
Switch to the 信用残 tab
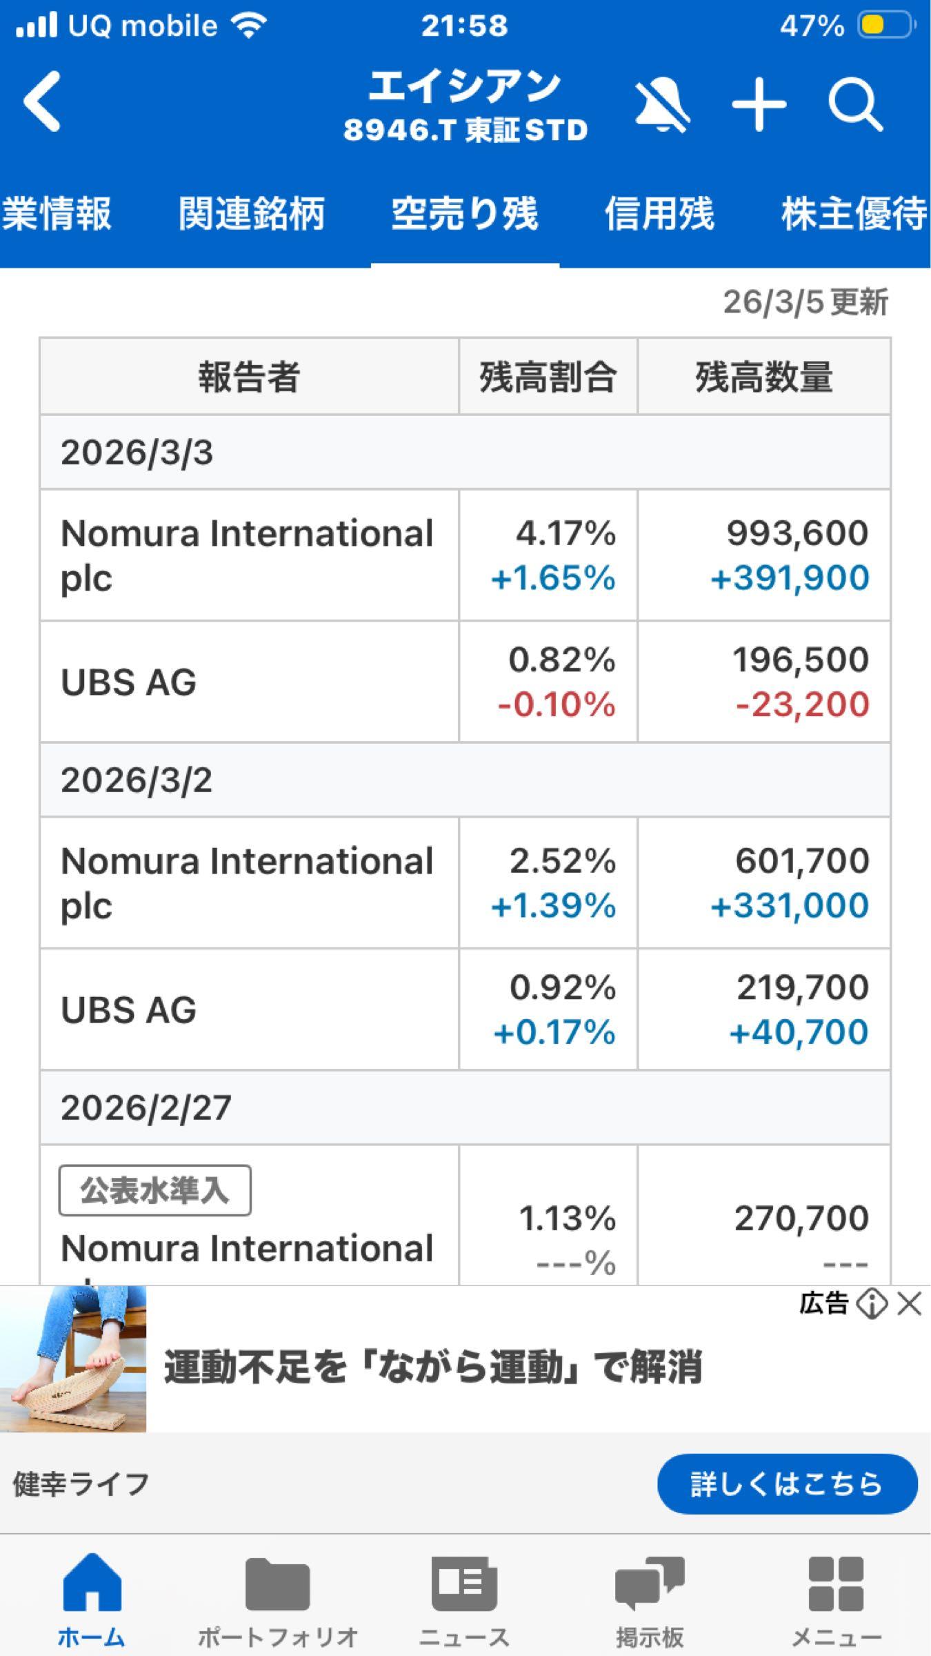click(x=659, y=213)
